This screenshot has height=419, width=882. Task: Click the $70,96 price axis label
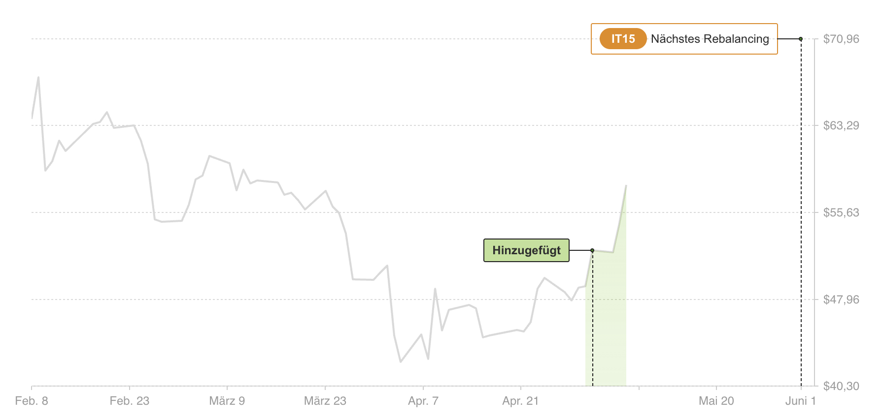click(x=841, y=39)
